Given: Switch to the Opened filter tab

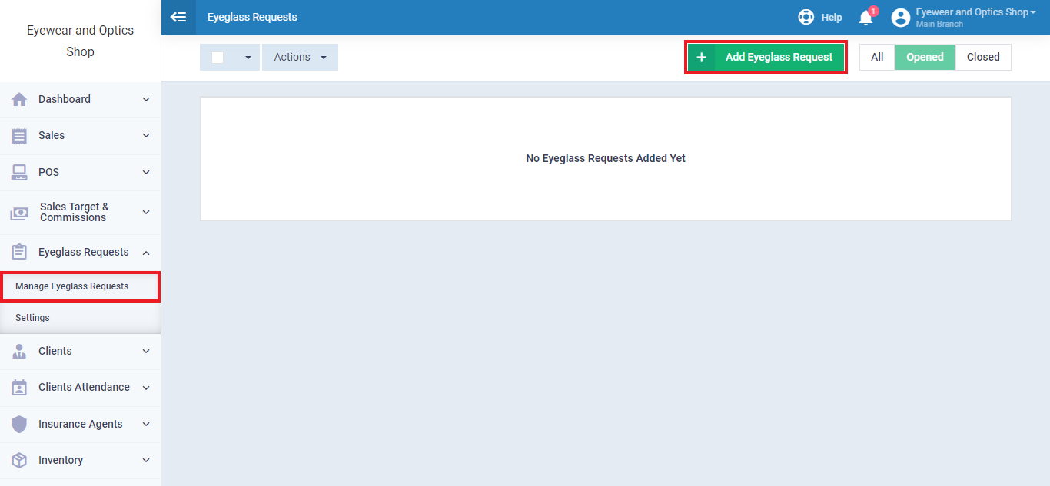Looking at the screenshot, I should click(x=925, y=57).
